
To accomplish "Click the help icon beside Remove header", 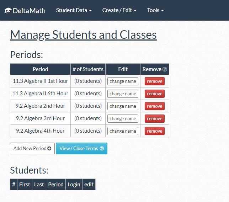I will tap(165, 69).
